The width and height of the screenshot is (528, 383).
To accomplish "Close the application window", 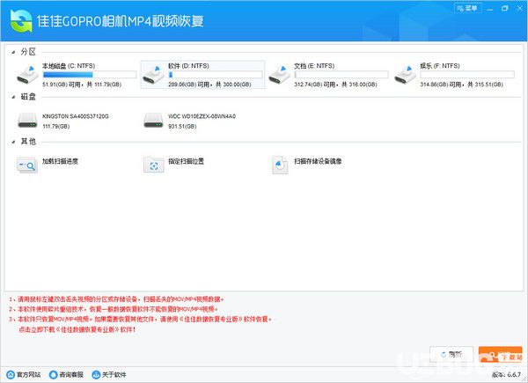I will 519,9.
